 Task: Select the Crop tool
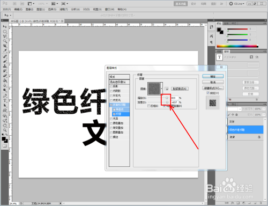[5, 46]
